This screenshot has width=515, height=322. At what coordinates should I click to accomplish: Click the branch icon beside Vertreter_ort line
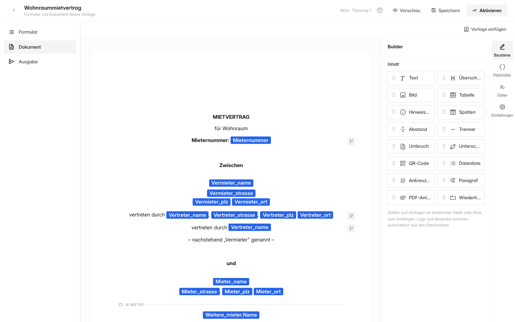tap(351, 216)
